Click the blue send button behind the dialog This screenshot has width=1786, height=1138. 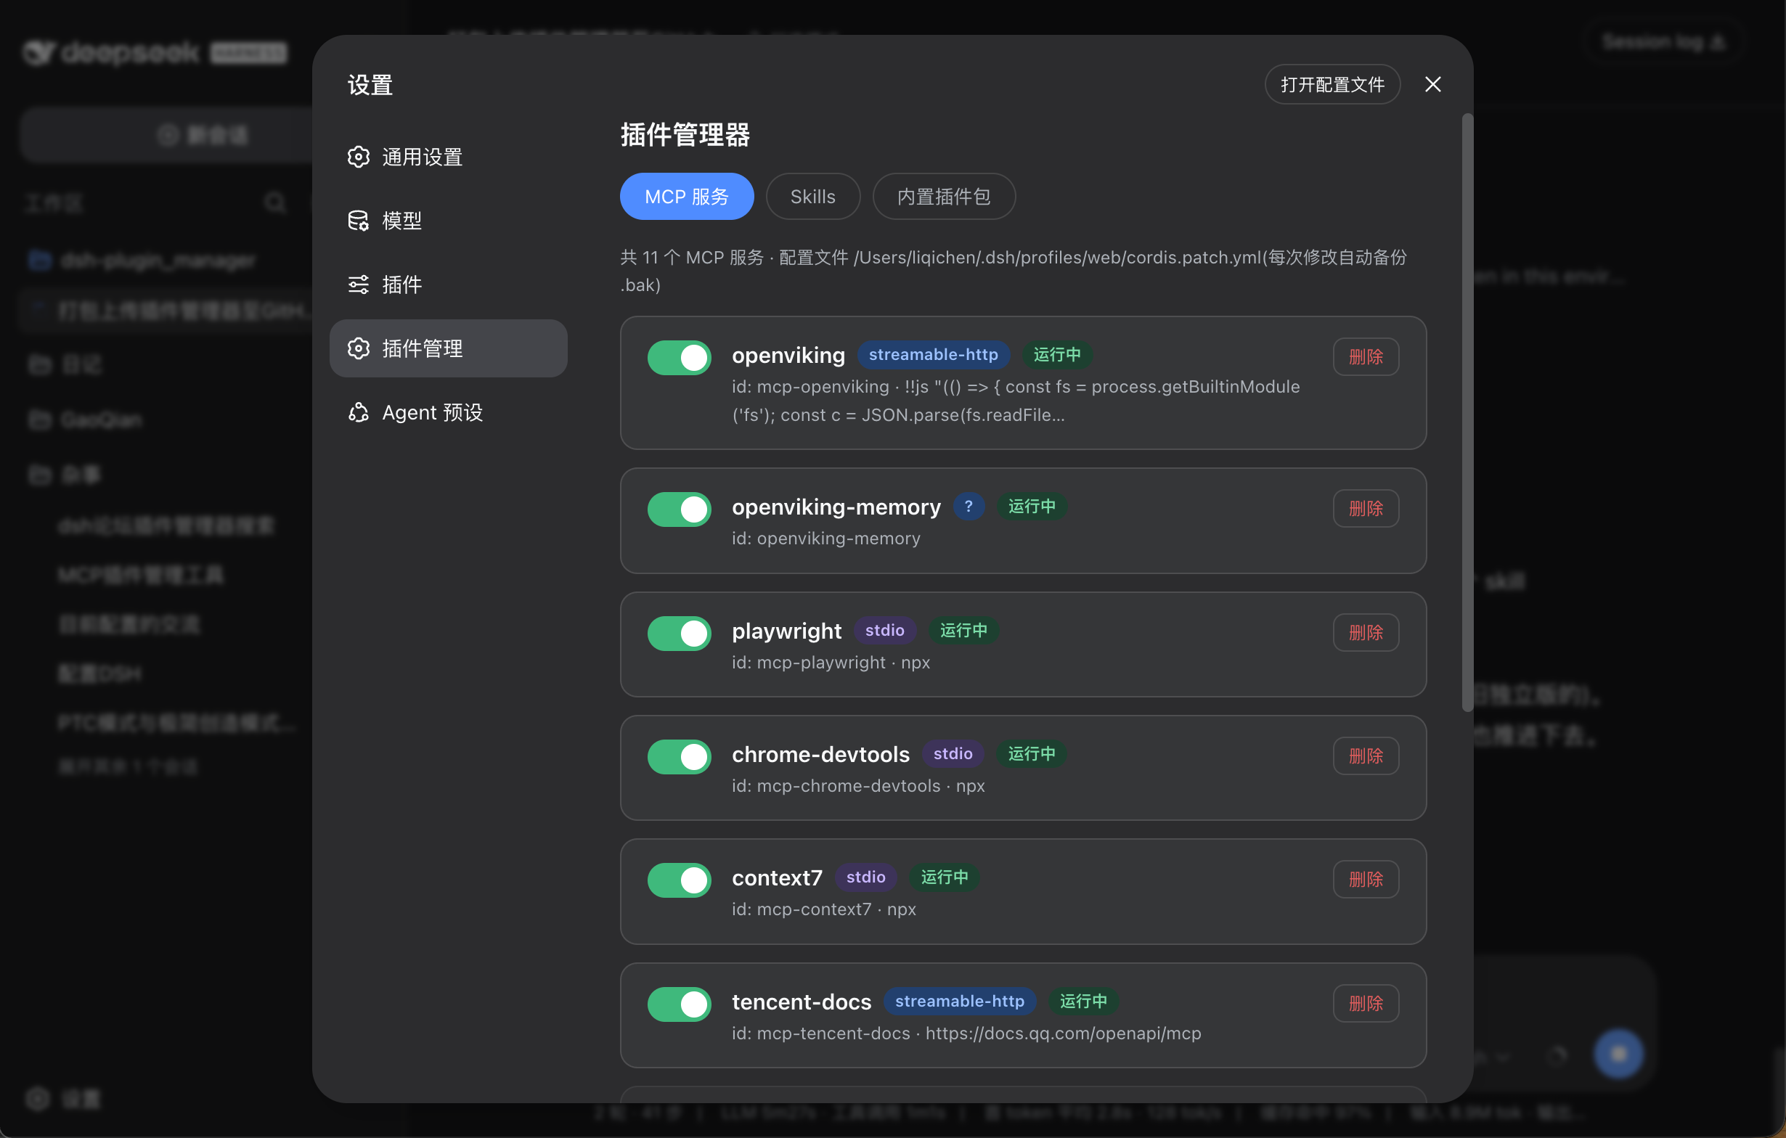coord(1618,1054)
